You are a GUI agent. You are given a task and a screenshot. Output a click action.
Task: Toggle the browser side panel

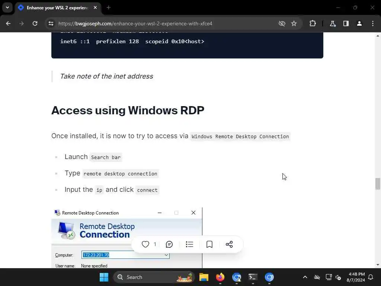(346, 23)
